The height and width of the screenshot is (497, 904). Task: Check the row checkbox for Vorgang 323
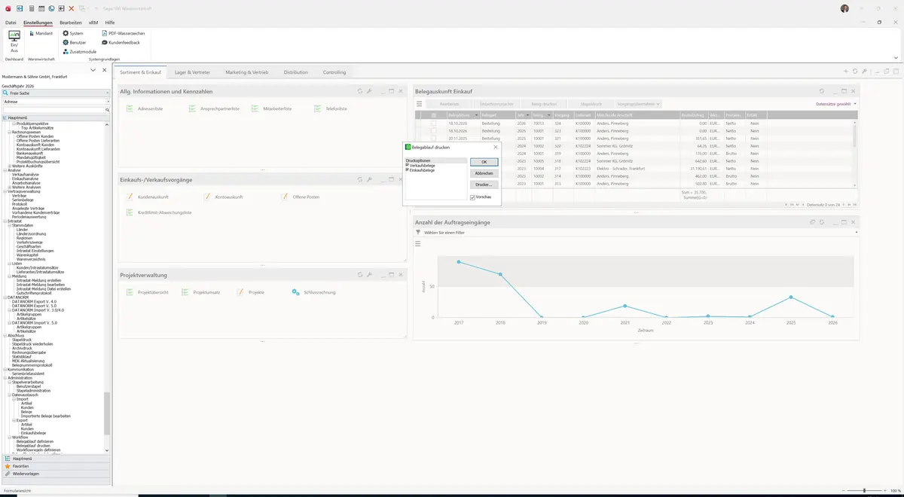(x=433, y=131)
